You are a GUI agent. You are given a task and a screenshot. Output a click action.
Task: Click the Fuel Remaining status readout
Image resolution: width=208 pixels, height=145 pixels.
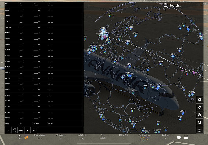coord(145,137)
